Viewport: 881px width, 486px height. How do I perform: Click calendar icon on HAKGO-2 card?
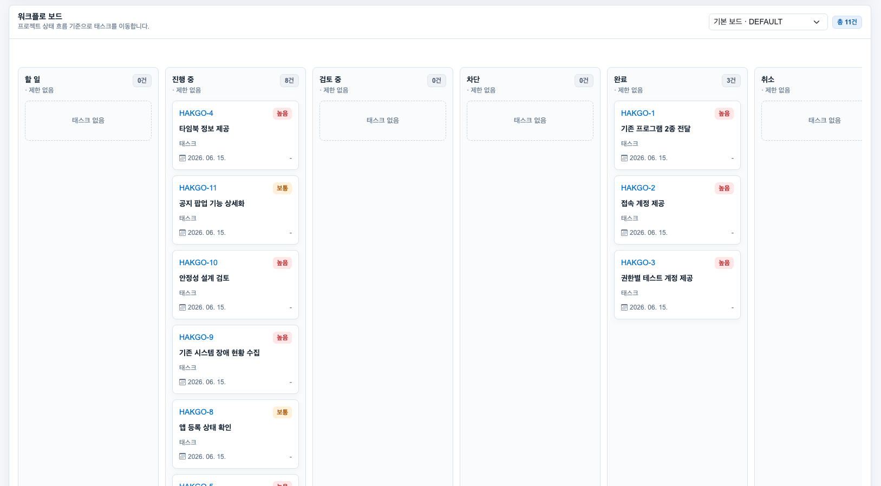[x=624, y=233]
